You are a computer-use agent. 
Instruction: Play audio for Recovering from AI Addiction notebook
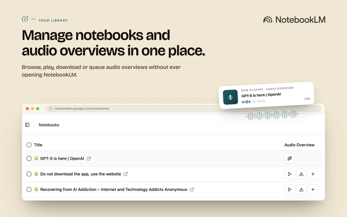(x=290, y=189)
